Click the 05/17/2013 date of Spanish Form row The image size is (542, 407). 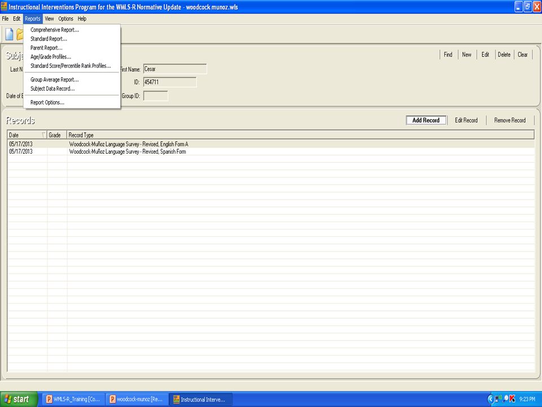click(x=21, y=151)
